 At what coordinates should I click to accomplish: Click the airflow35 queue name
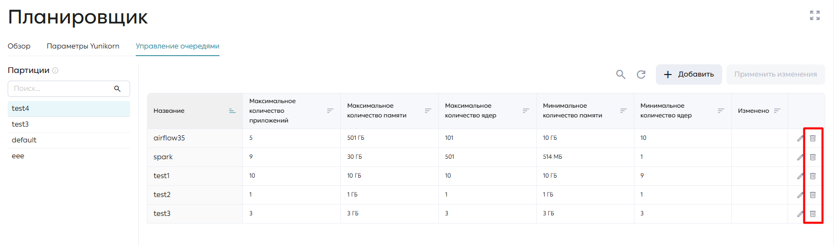[x=169, y=138]
